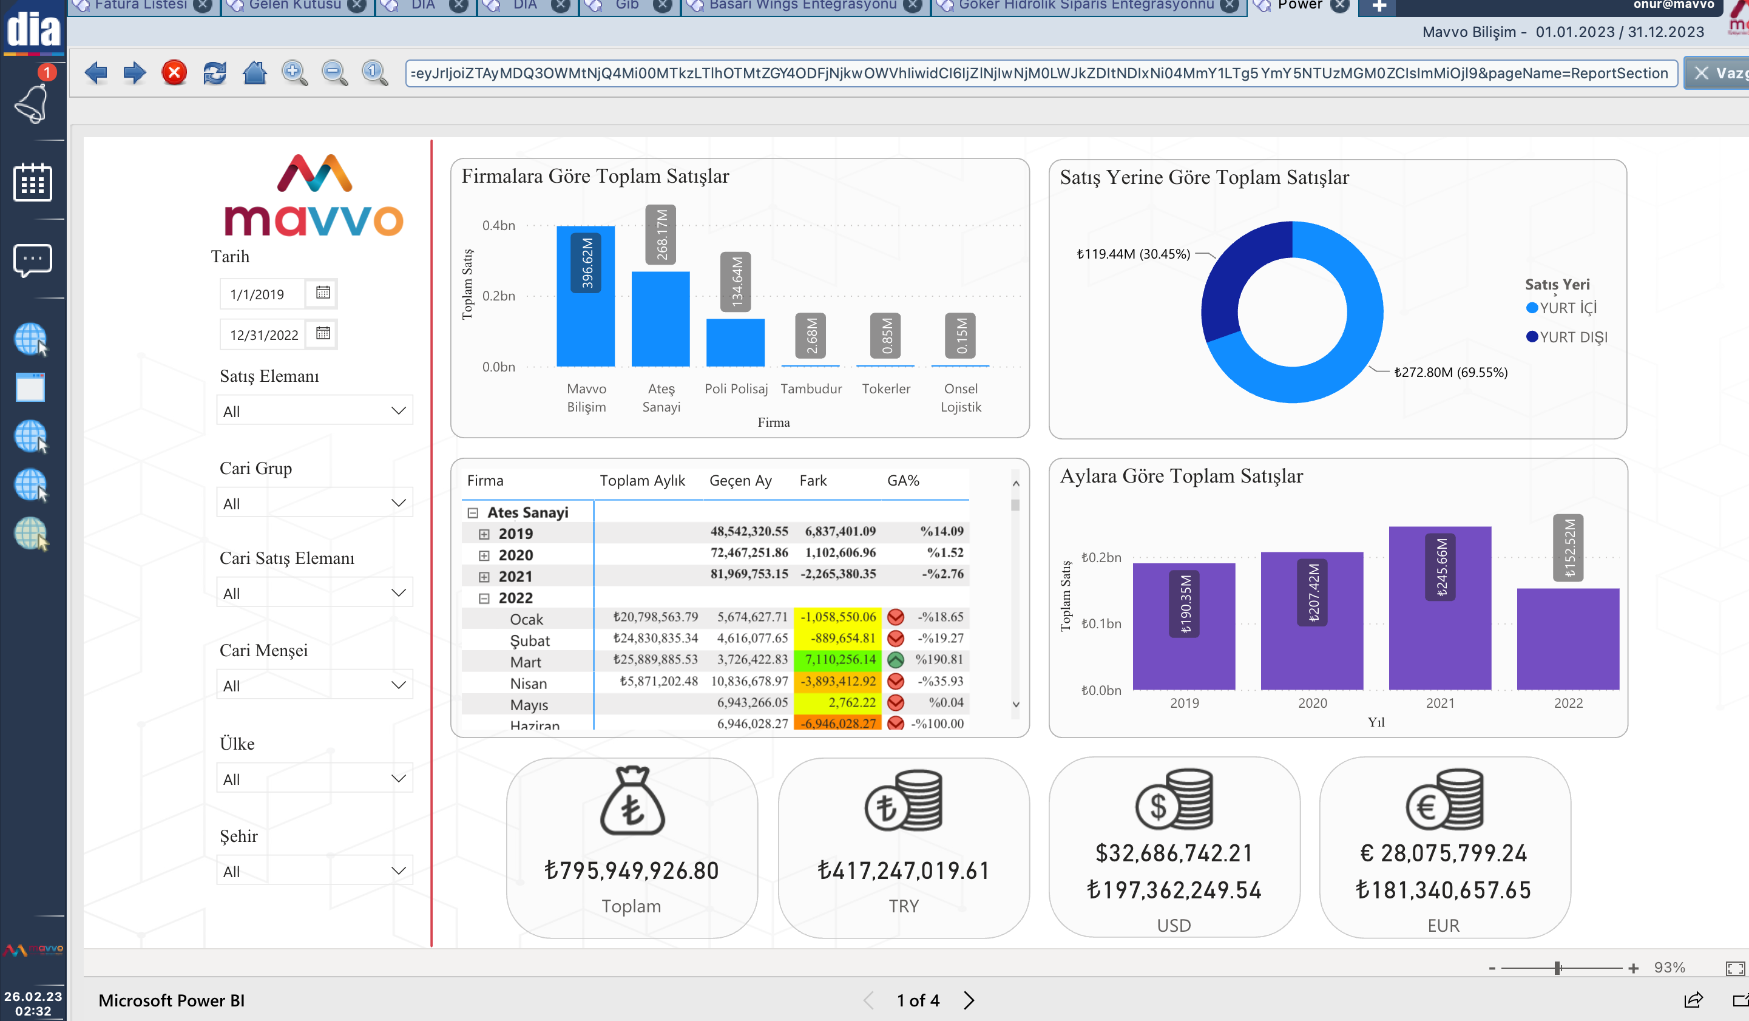
Task: Open the Cari Grup dropdown
Action: click(314, 503)
